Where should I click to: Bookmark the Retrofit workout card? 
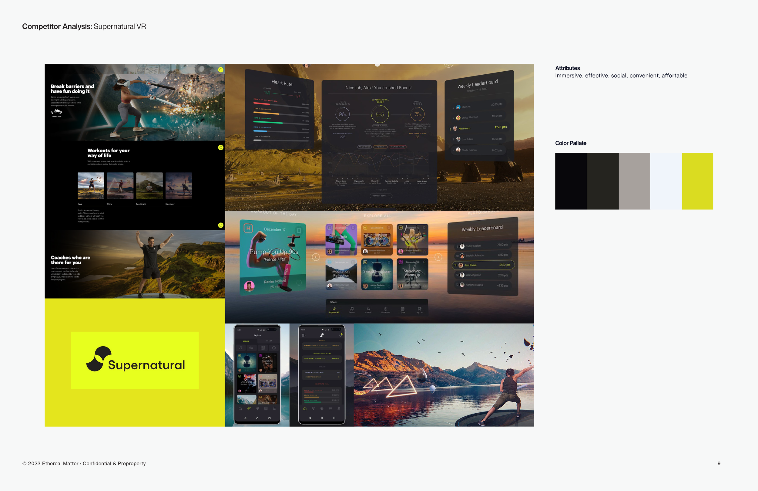pyautogui.click(x=353, y=228)
